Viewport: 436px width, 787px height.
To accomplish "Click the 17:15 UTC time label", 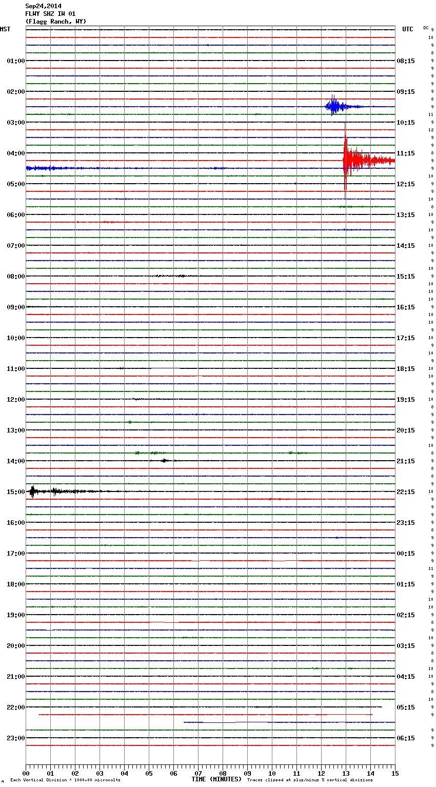I will [406, 338].
